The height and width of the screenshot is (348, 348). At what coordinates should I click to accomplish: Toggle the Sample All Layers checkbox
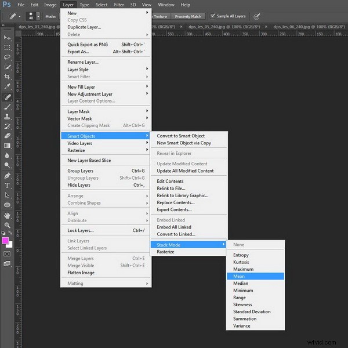point(213,16)
